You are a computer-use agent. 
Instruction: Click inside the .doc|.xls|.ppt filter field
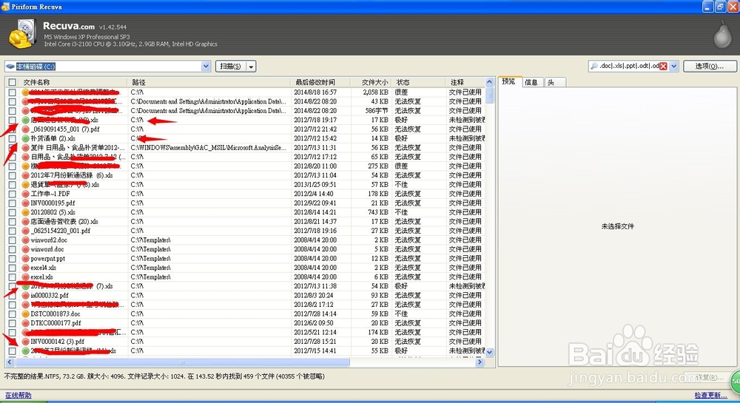628,67
